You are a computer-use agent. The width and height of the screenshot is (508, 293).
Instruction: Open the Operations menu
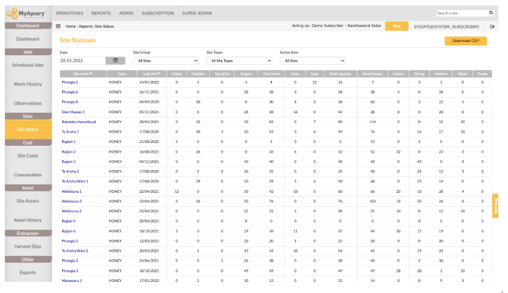click(x=69, y=13)
